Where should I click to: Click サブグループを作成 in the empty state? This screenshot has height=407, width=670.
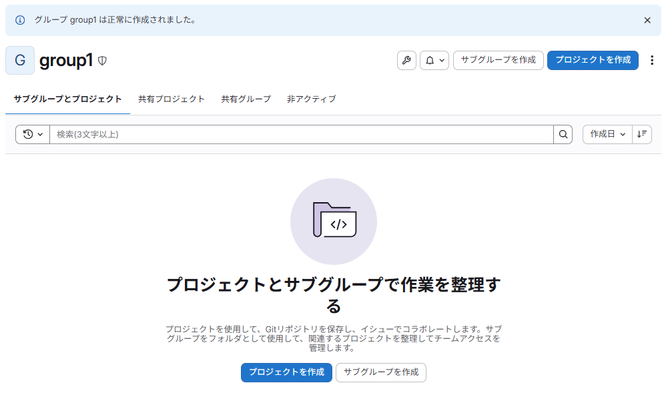(x=380, y=372)
